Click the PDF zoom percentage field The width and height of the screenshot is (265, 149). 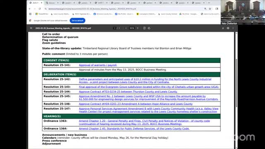(132, 28)
